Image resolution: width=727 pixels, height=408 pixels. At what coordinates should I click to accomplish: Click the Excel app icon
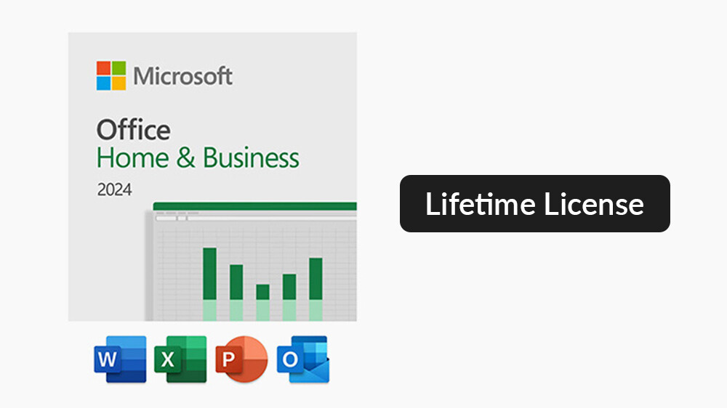pos(180,359)
